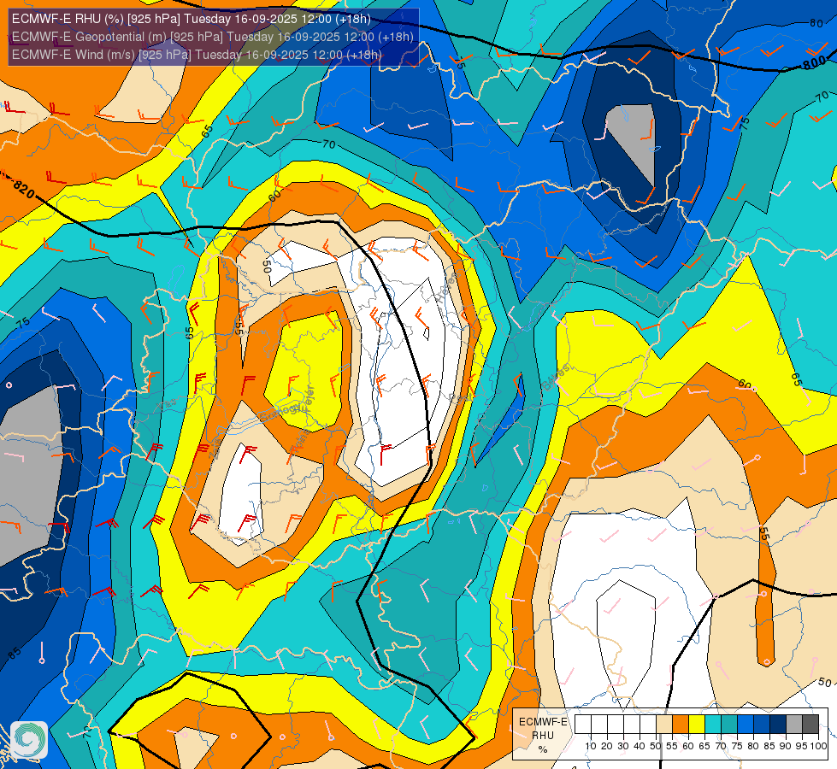837x769 pixels.
Task: Click the legend value 90
Action: (787, 746)
